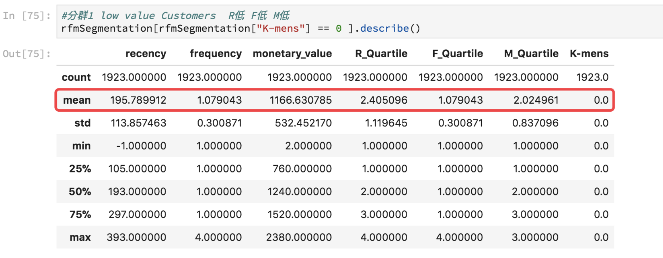Select the Out[75] output prompt
663x258 pixels.
tap(27, 54)
